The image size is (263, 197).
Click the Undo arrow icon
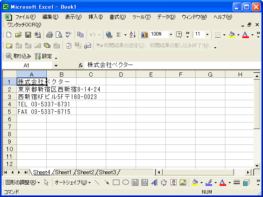92,35
